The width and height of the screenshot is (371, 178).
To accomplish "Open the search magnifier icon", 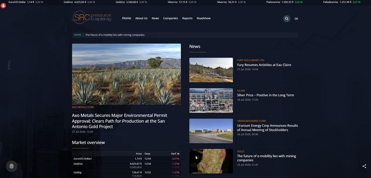I will 286,19.
